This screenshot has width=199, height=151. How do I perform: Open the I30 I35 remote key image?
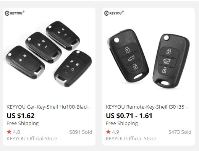149,58
